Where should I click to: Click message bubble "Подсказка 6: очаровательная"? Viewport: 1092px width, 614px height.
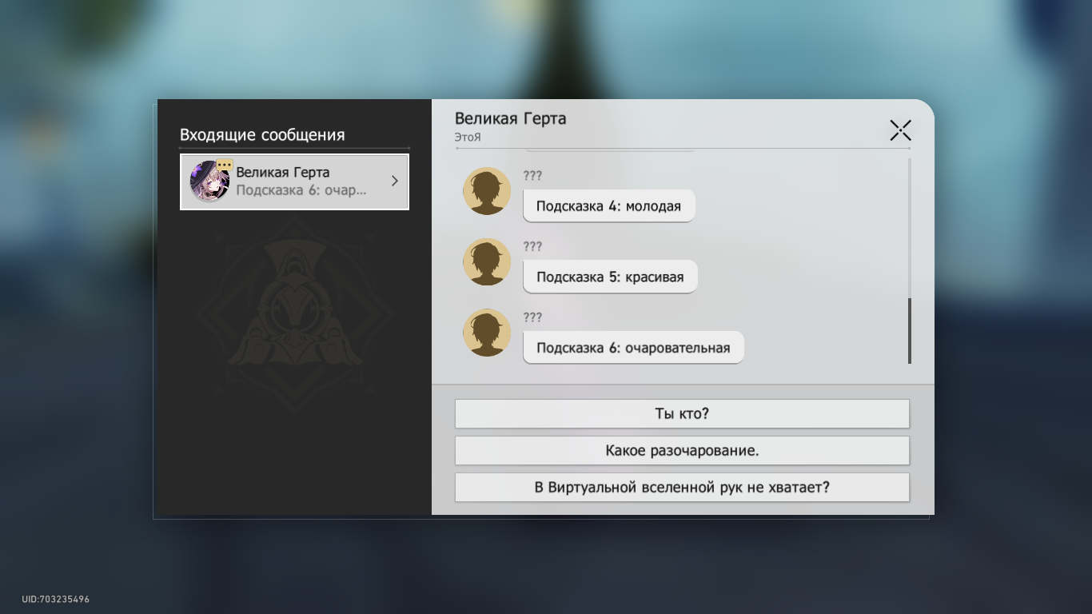(633, 348)
